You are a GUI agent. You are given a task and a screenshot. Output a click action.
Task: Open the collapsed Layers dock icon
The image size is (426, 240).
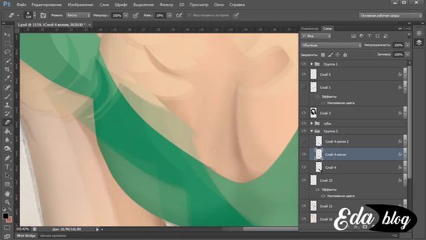[419, 43]
